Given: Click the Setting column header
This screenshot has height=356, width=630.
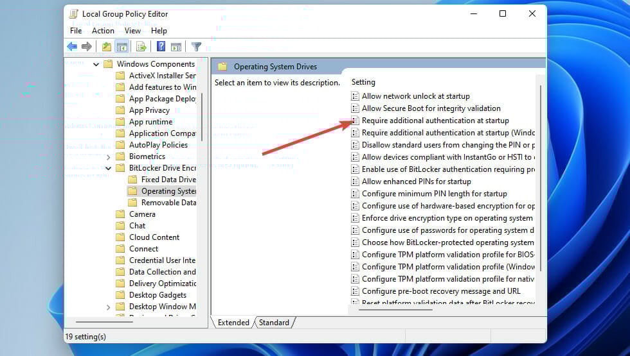Looking at the screenshot, I should tap(363, 82).
